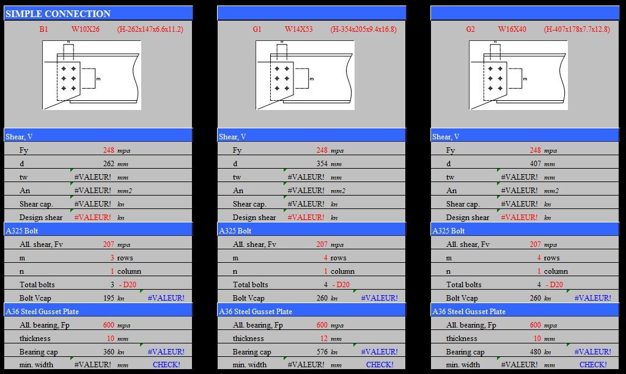This screenshot has width=626, height=374.
Task: Select the tw #VALEUR! cell in B1 panel
Action: (x=93, y=177)
